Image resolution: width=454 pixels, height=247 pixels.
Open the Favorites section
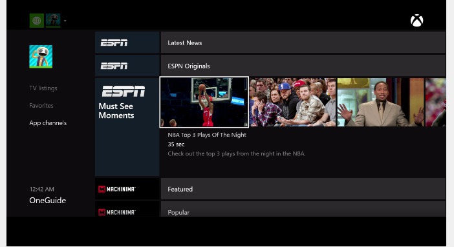[41, 106]
